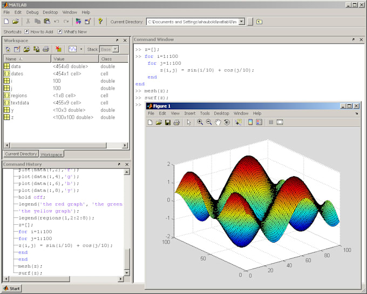Create new variable in Workspace toolbar

[8, 49]
